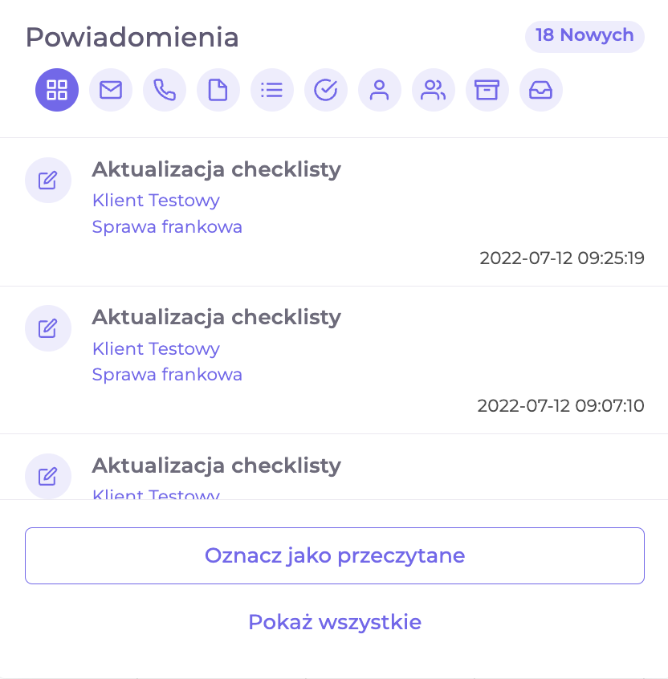
Task: Filter notifications by email envelope icon
Action: pos(111,90)
